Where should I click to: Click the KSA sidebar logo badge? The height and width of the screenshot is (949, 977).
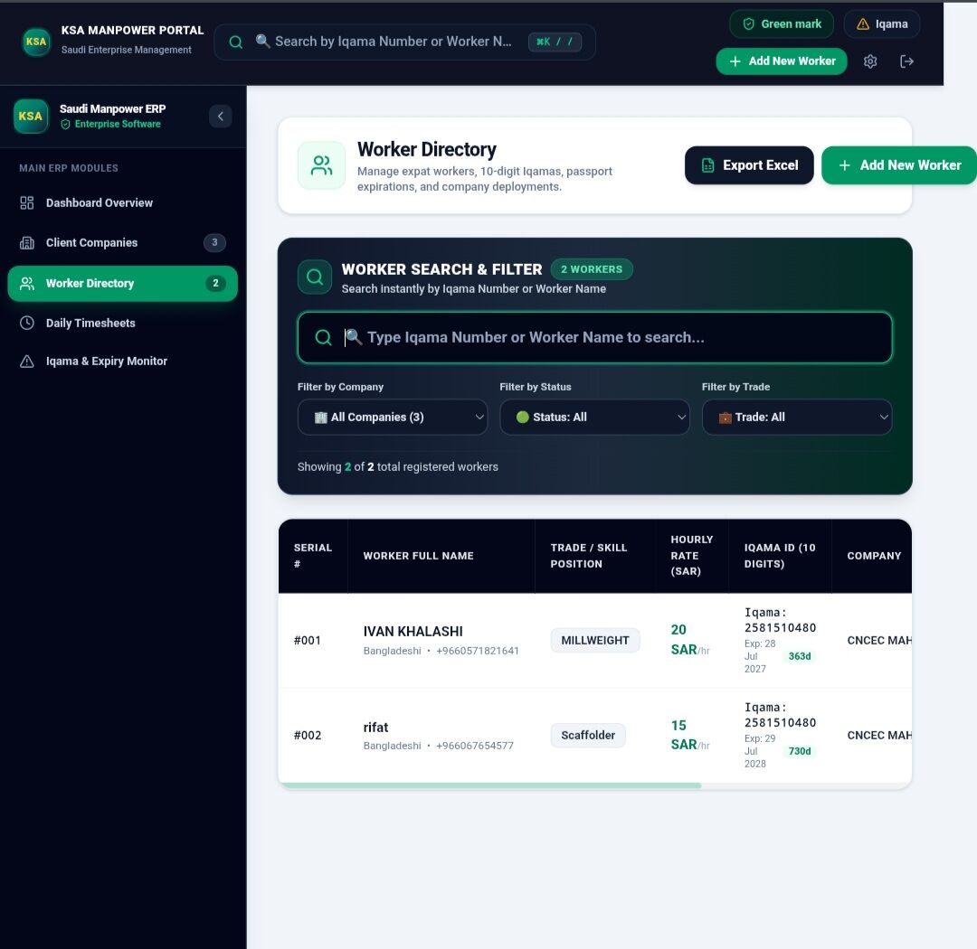click(31, 116)
